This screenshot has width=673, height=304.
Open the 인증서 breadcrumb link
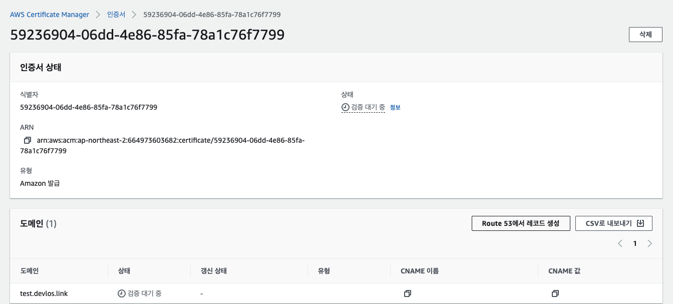click(116, 15)
